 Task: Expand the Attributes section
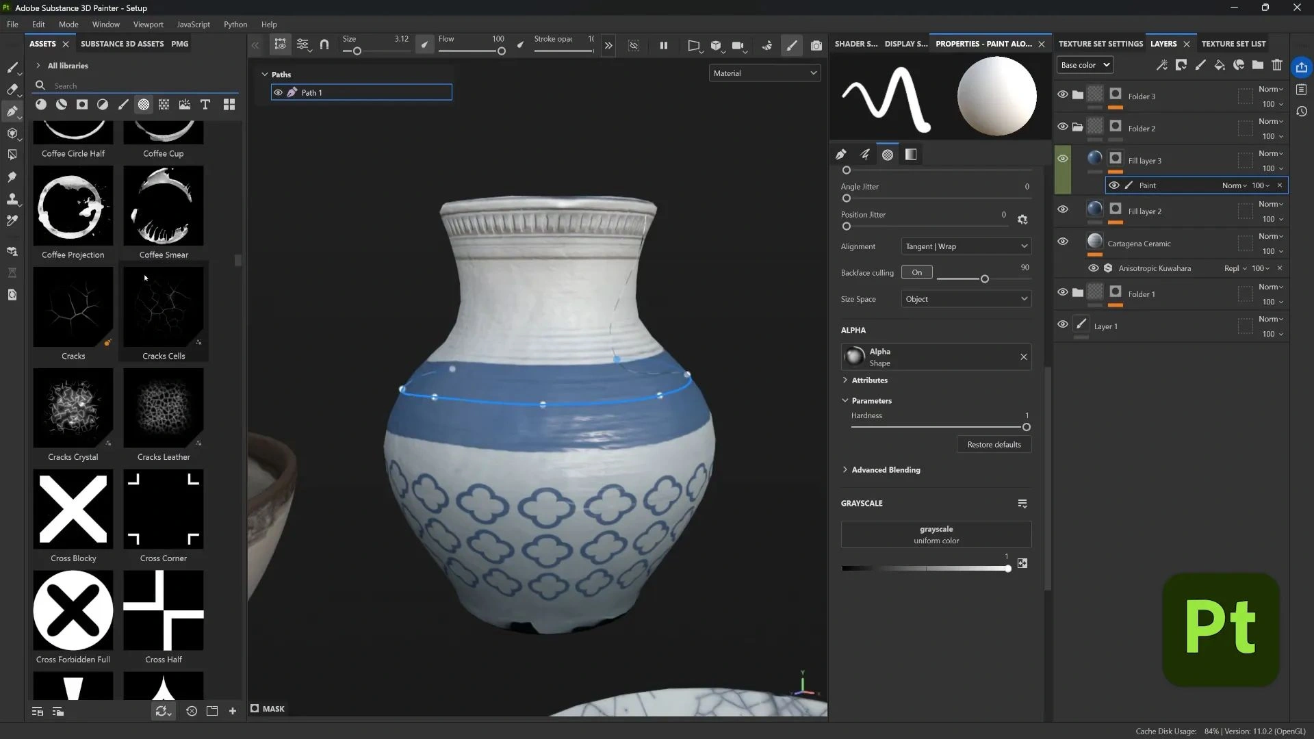pos(845,380)
